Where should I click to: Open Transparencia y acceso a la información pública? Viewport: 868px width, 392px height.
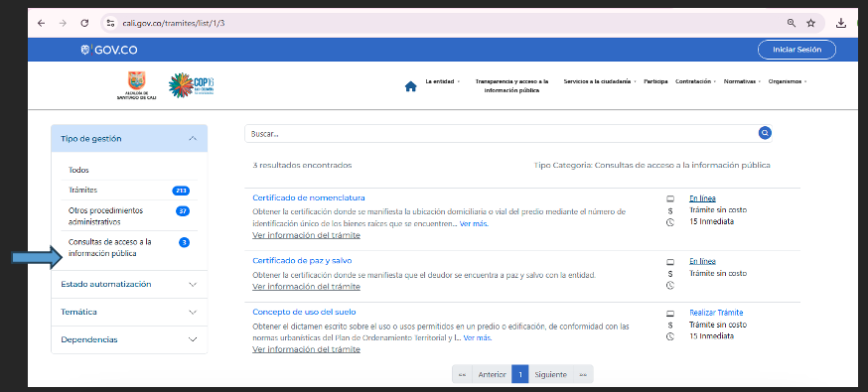pyautogui.click(x=511, y=85)
